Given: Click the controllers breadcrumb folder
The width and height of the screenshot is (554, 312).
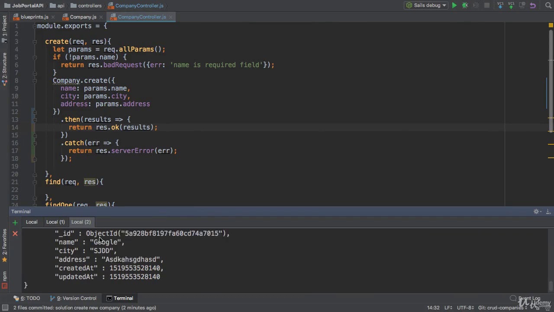Looking at the screenshot, I should pos(86,6).
